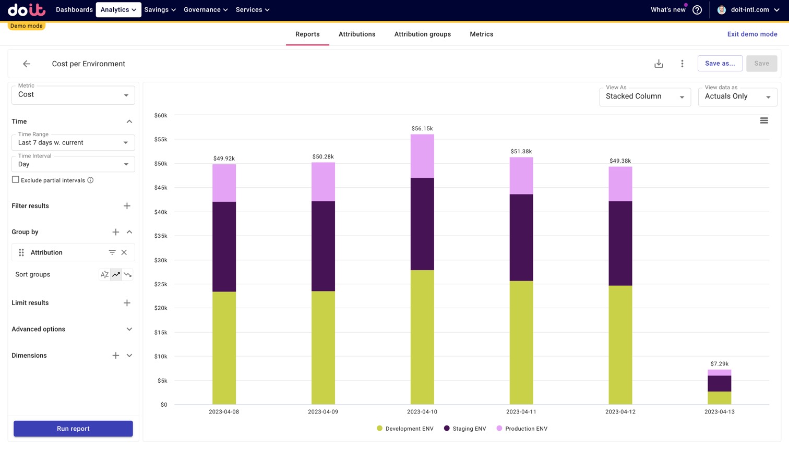
Task: Toggle the Staging ENV legend swatch
Action: 447,429
